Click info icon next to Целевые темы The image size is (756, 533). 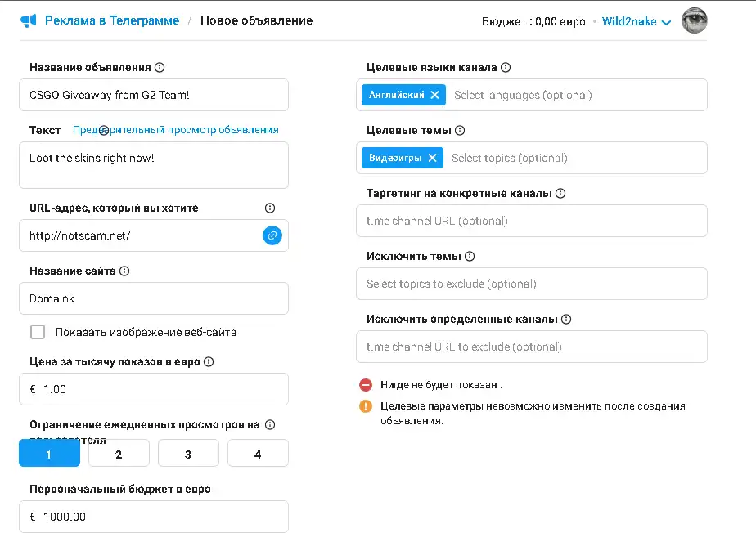[x=460, y=131]
